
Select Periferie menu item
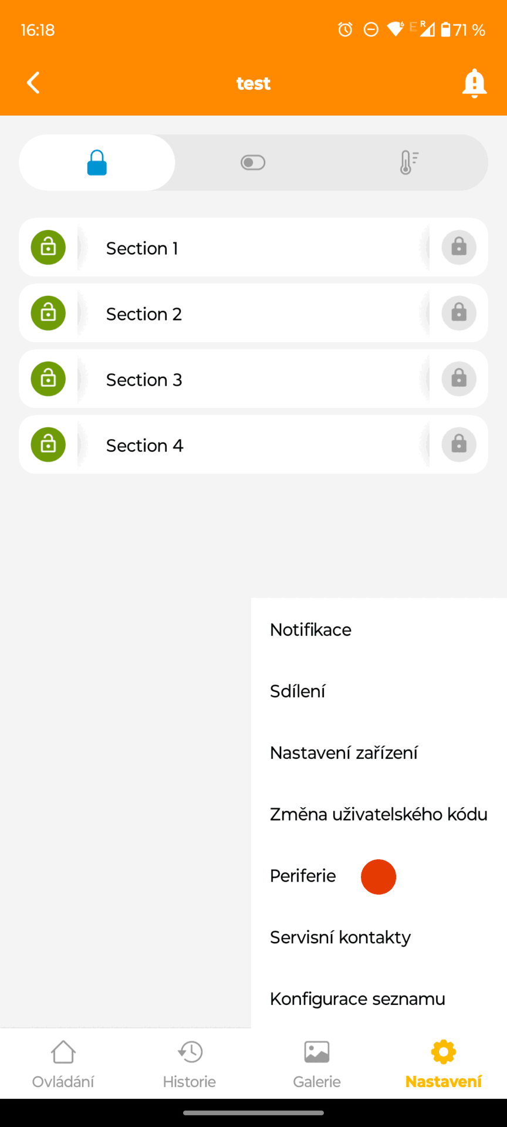(x=303, y=876)
